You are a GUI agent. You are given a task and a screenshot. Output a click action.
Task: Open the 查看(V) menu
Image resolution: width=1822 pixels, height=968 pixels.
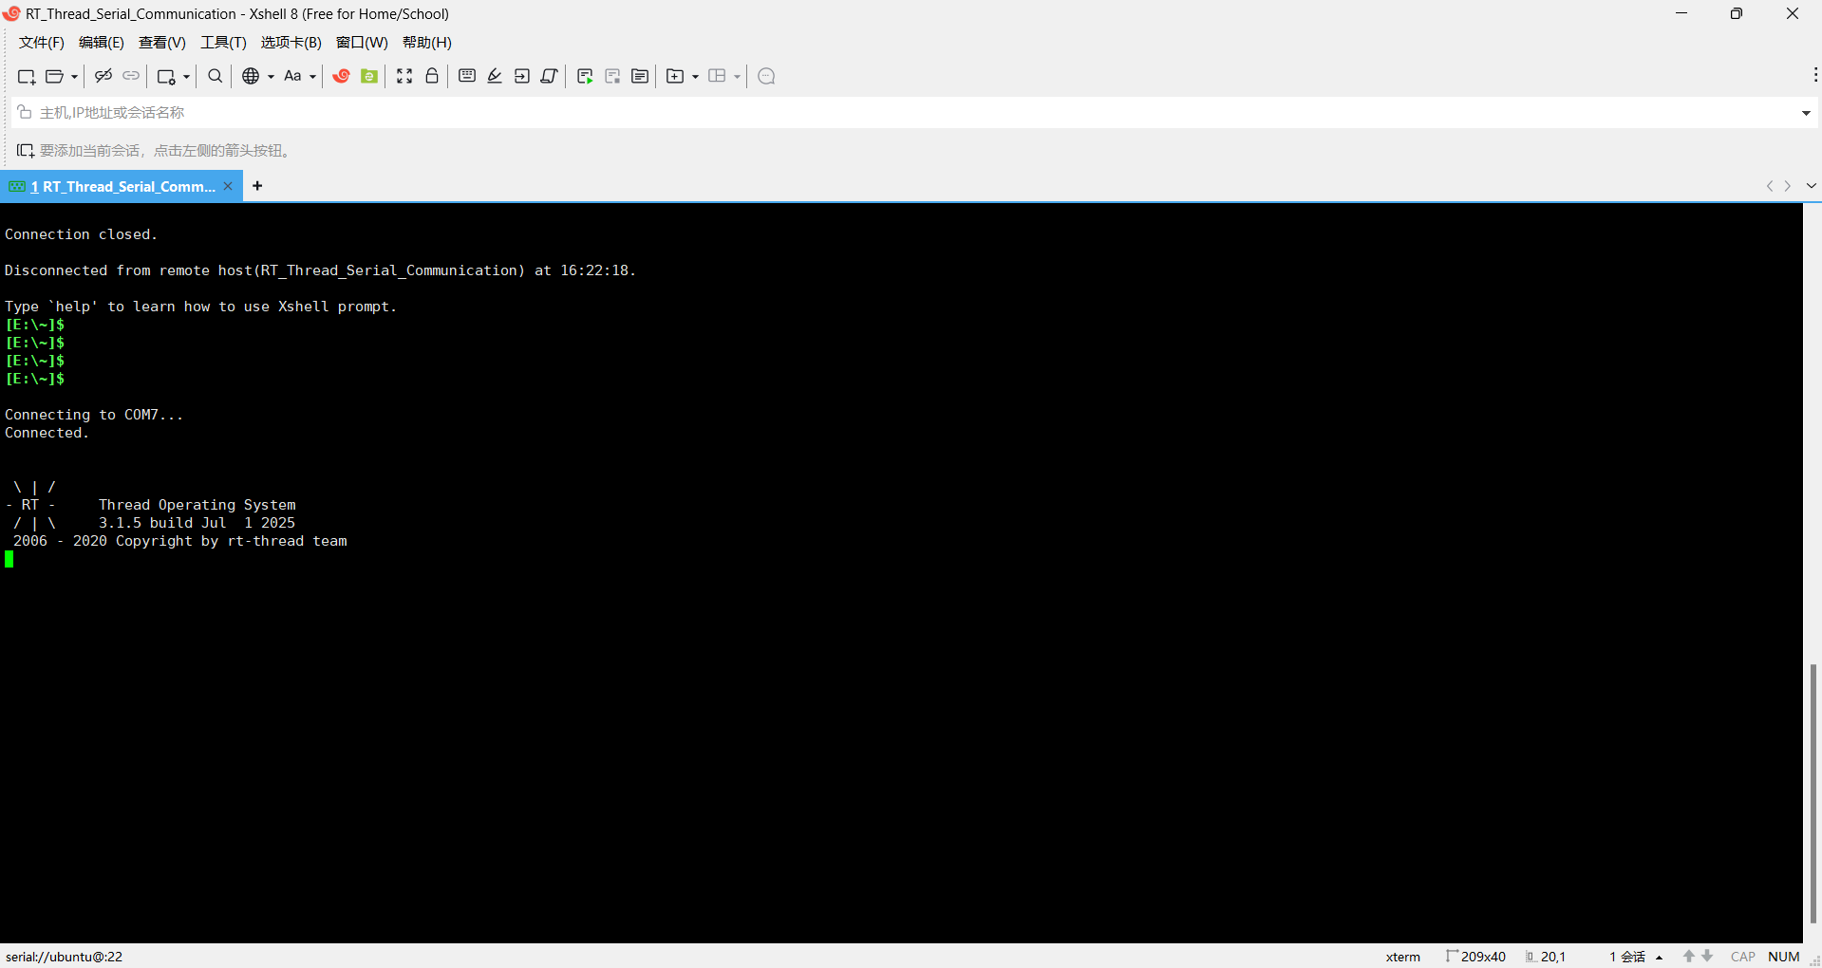coord(162,43)
